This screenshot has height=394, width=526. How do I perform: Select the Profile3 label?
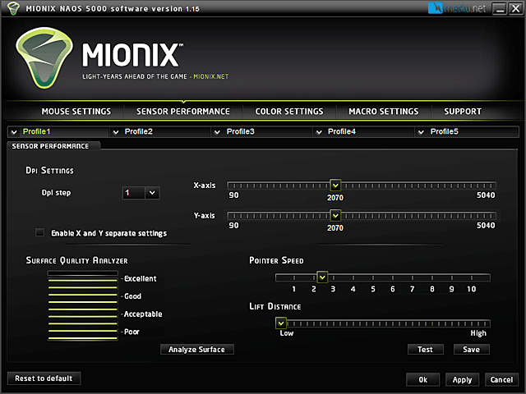point(241,131)
